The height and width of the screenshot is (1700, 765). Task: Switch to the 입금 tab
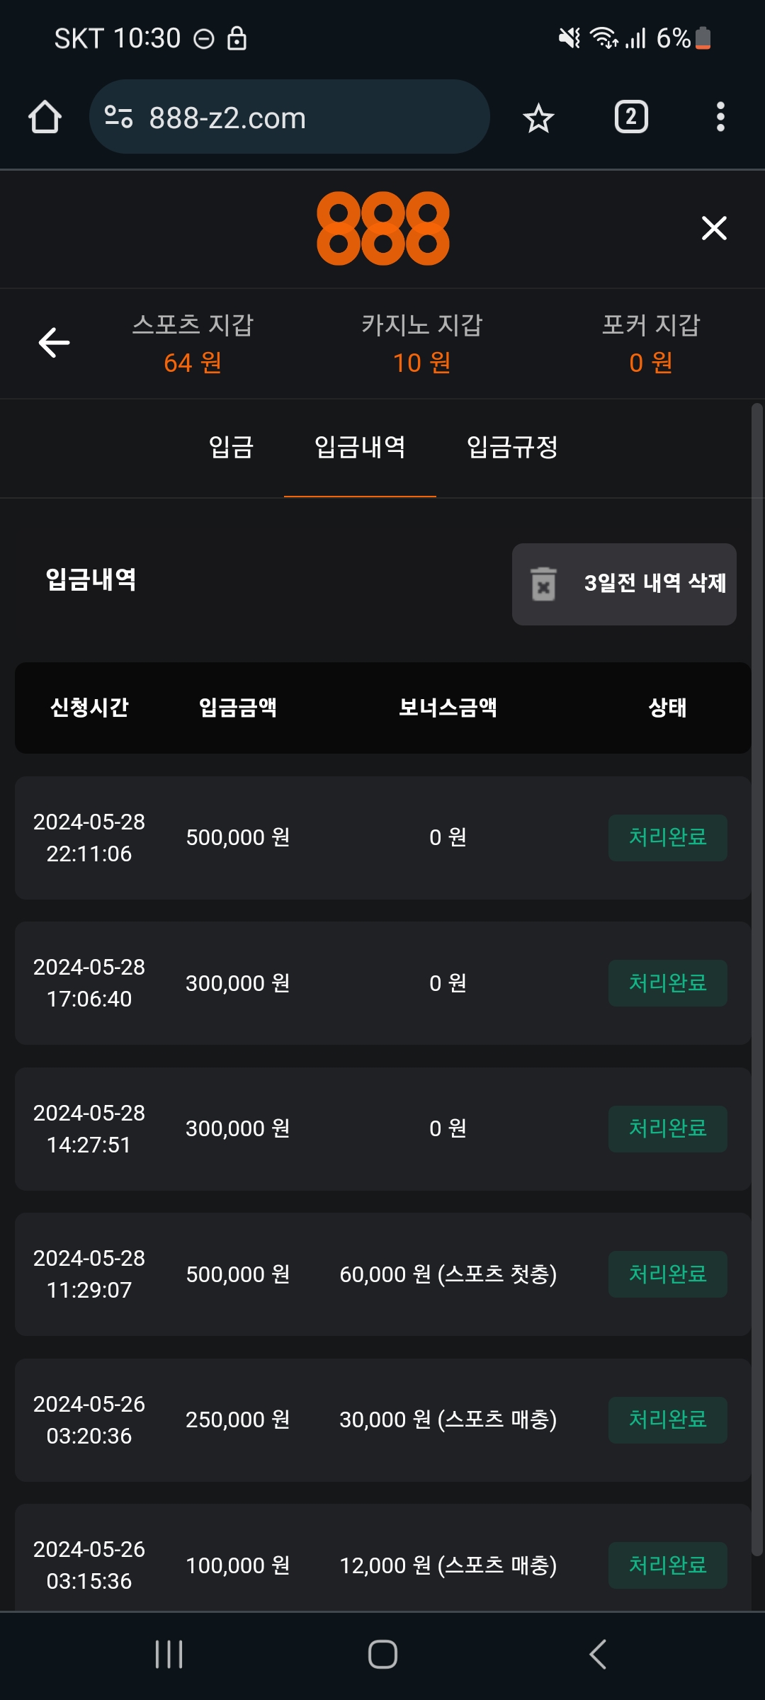click(x=231, y=447)
